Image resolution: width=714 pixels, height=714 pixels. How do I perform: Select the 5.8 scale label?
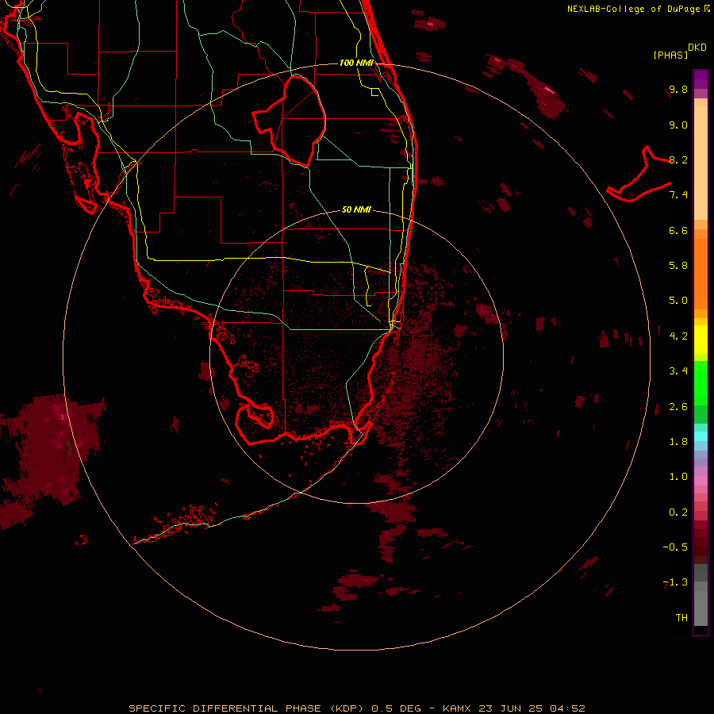(x=678, y=266)
